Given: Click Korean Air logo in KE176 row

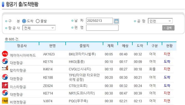Looking at the screenshot, I should point(5,61).
